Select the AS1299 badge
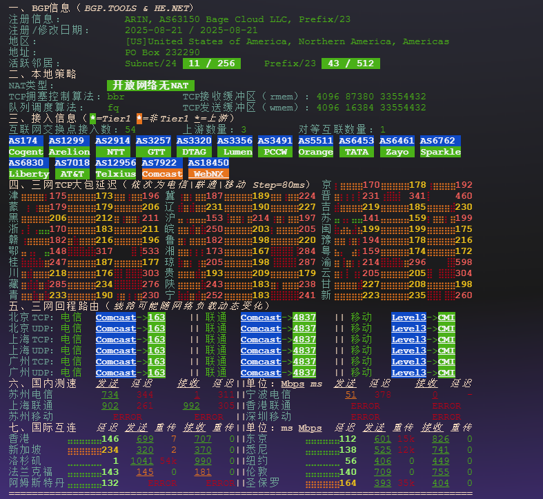The image size is (543, 499). coord(69,141)
